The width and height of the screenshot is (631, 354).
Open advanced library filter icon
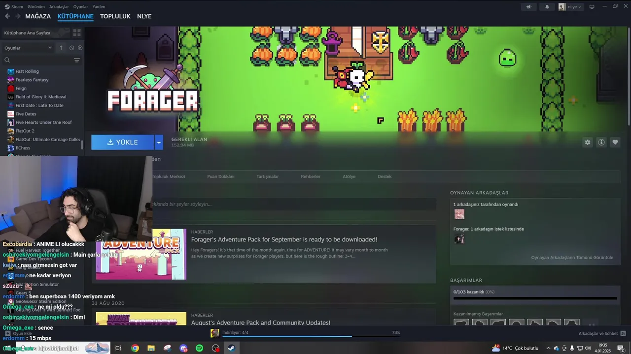click(77, 60)
